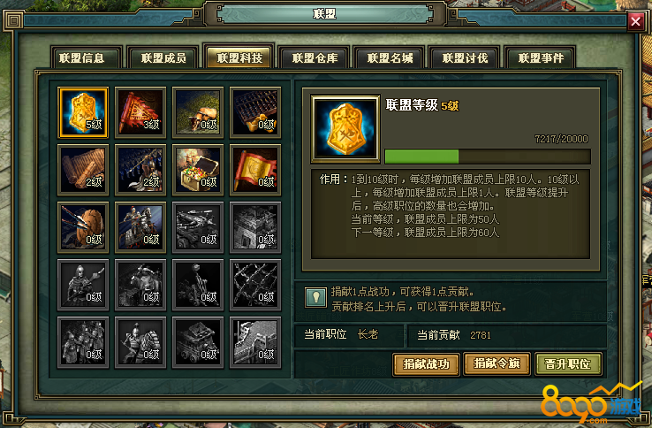Open the 联盟成员 tab
Viewport: 652px width, 428px height.
click(x=163, y=57)
